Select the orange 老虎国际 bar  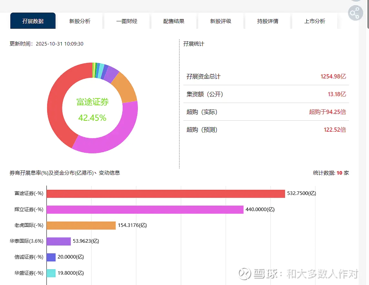point(81,225)
